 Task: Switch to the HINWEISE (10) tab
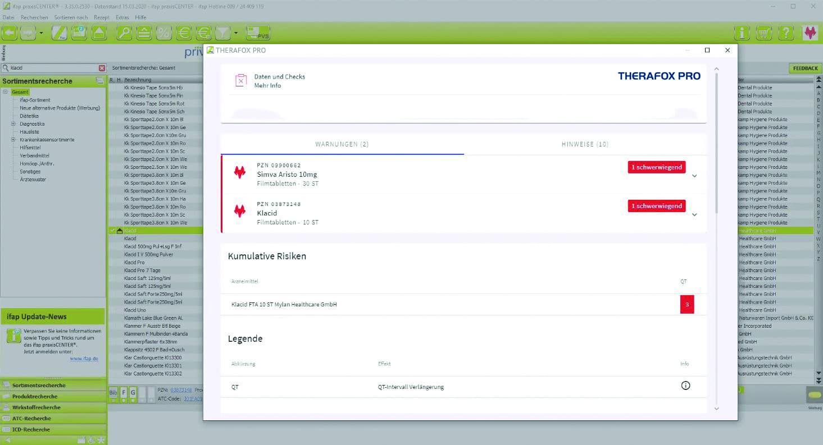click(x=585, y=144)
